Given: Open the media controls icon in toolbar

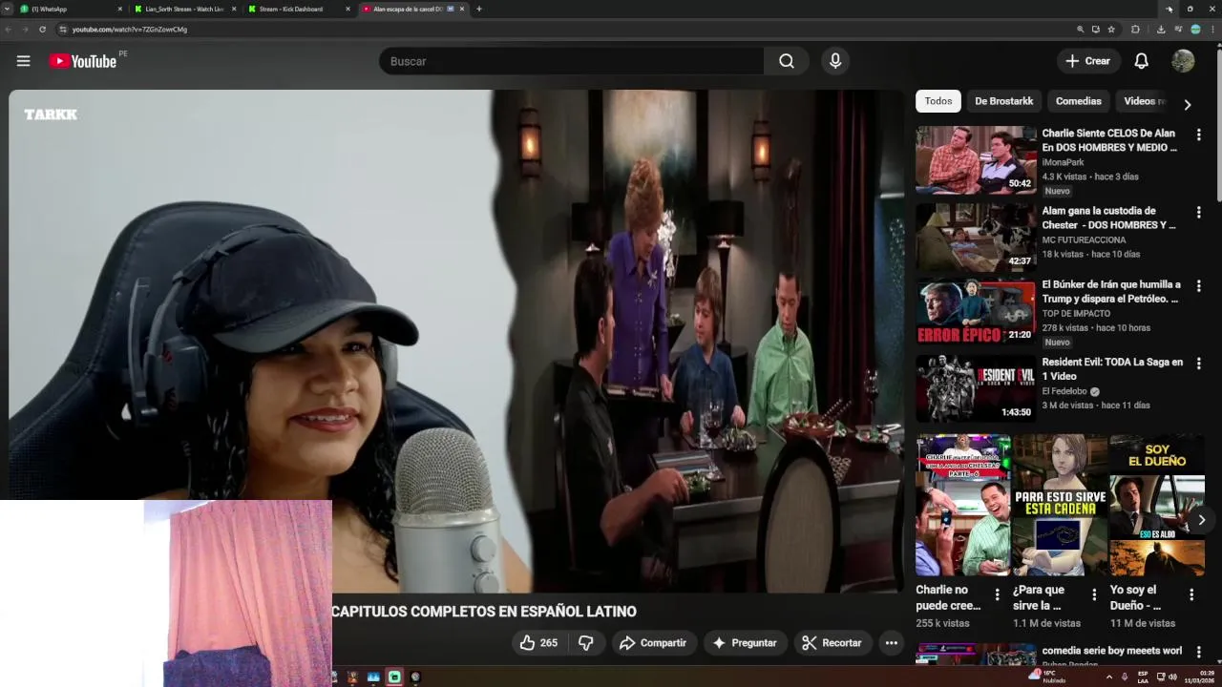Looking at the screenshot, I should coord(1177,30).
